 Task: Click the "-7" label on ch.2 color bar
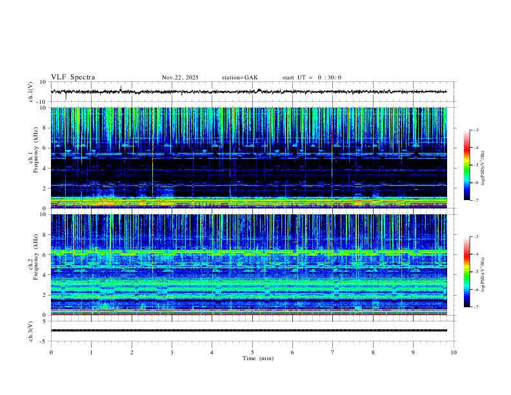pyautogui.click(x=476, y=307)
